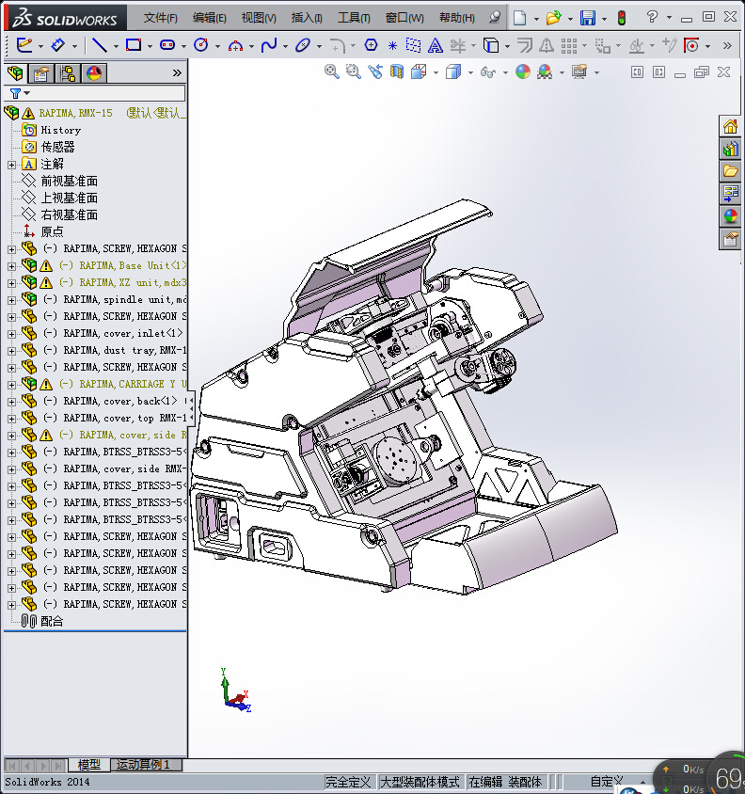This screenshot has height=794, width=745.
Task: Open the Rectangle tool dropdown arrow
Action: [x=150, y=45]
